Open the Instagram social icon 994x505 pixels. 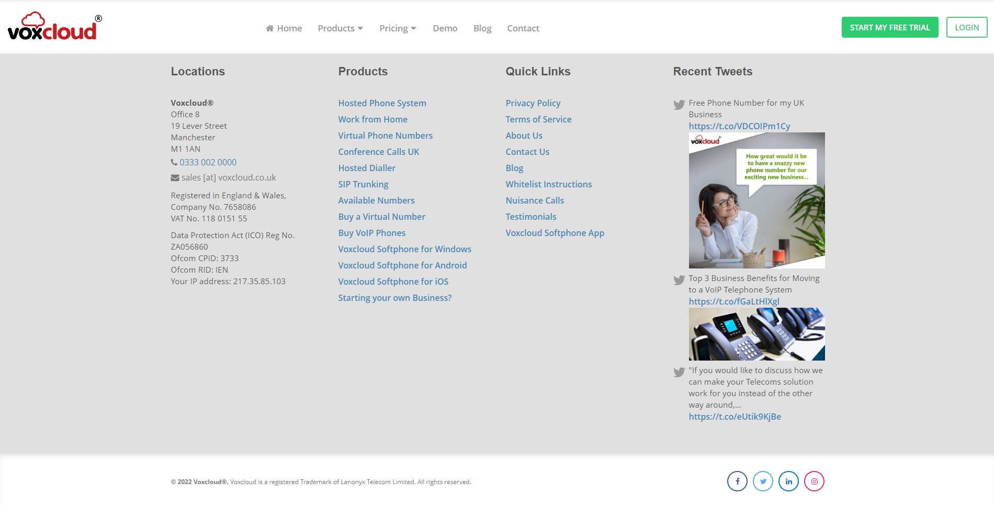tap(814, 481)
